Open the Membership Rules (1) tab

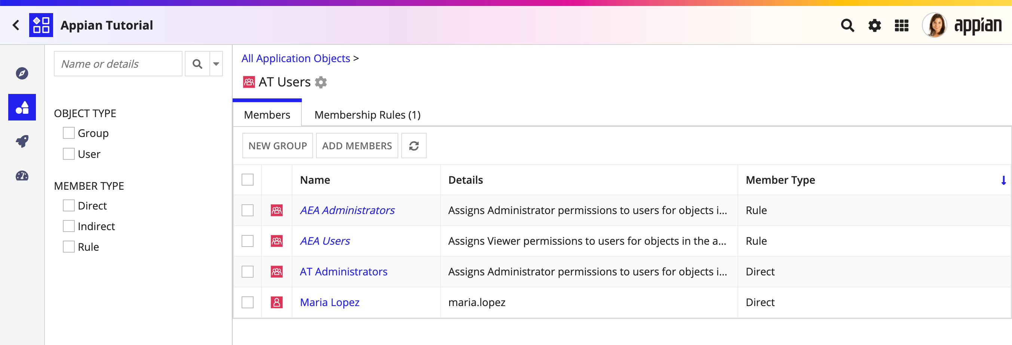[367, 115]
